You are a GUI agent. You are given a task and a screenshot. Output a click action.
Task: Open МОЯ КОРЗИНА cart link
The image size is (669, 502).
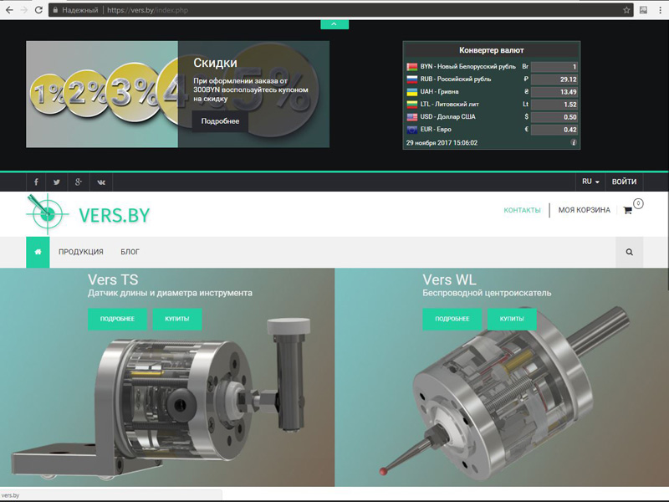584,210
